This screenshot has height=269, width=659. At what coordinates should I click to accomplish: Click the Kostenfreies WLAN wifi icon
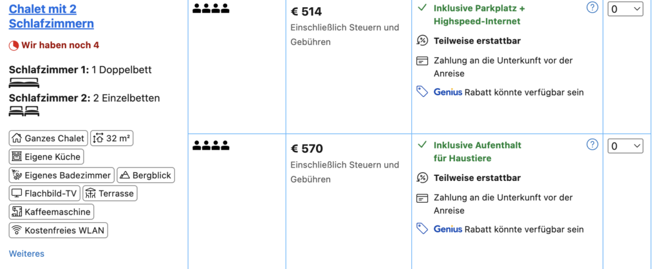pos(17,230)
